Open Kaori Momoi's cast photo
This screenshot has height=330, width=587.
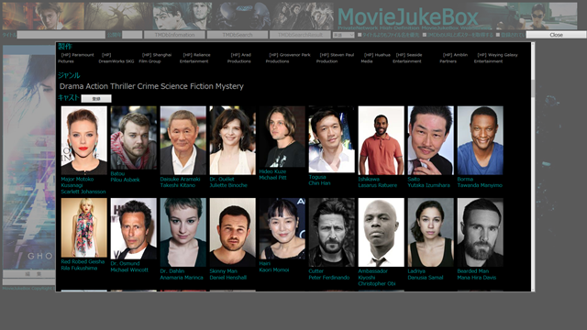282,228
